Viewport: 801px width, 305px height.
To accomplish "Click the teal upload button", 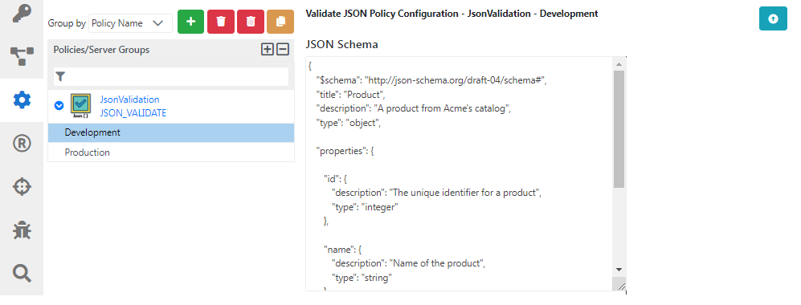I will pos(773,18).
